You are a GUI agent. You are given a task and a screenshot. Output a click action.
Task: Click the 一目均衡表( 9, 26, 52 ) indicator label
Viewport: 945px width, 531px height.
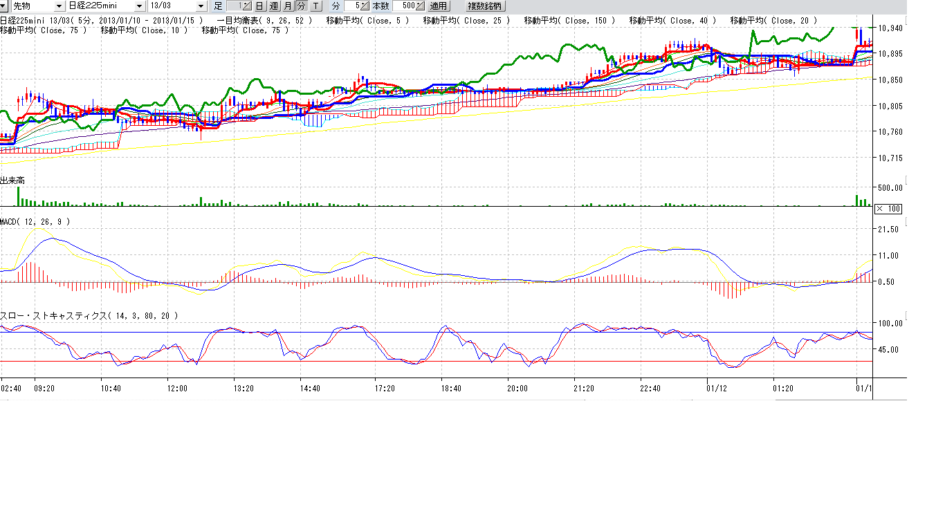tap(264, 21)
